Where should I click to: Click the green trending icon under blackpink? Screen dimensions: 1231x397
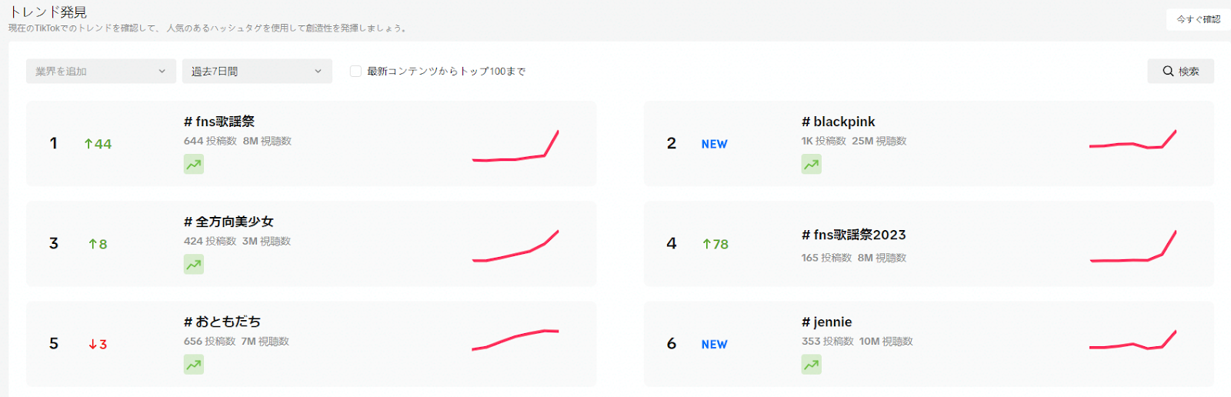tap(812, 164)
